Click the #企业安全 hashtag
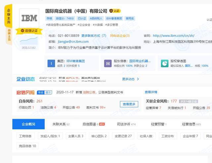The width and height of the screenshot is (212, 163). 84,25
